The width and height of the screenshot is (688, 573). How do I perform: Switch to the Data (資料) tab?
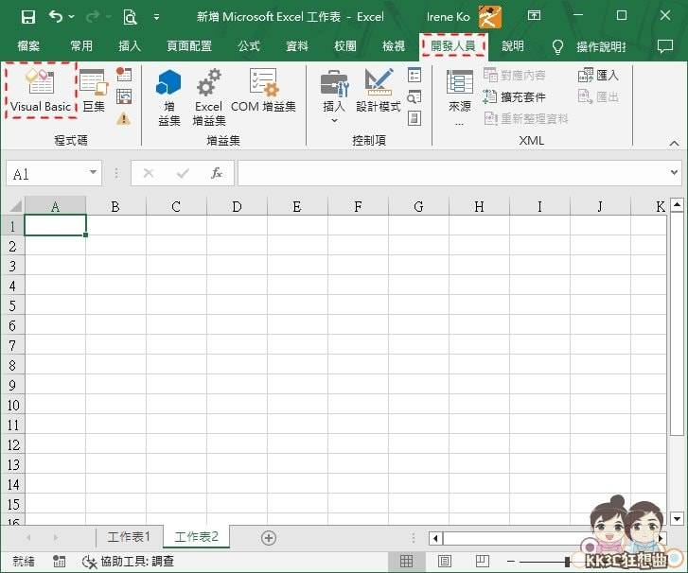click(297, 46)
